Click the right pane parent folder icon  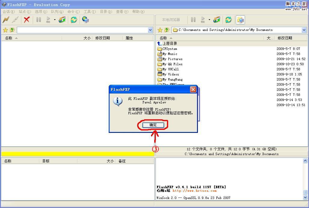point(167,30)
